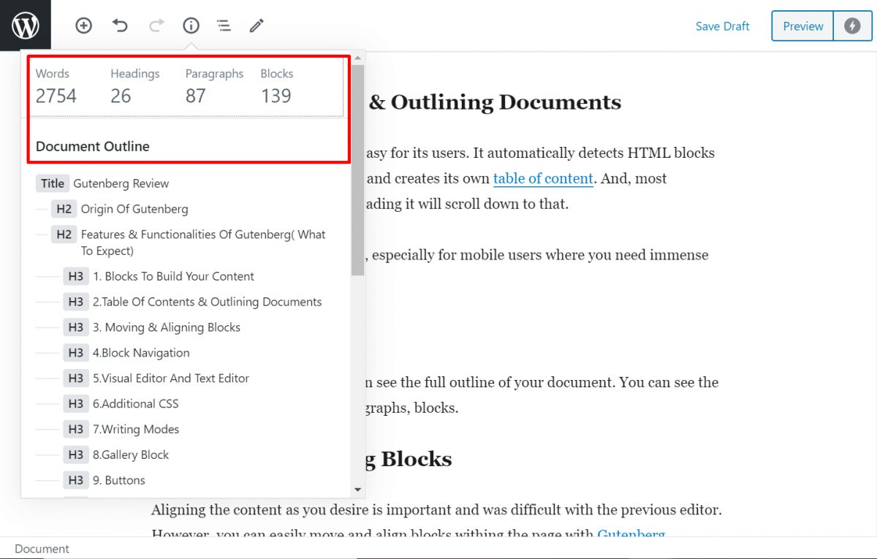Open the block inserter with the plus icon
Viewport: 877px width, 559px height.
[83, 26]
